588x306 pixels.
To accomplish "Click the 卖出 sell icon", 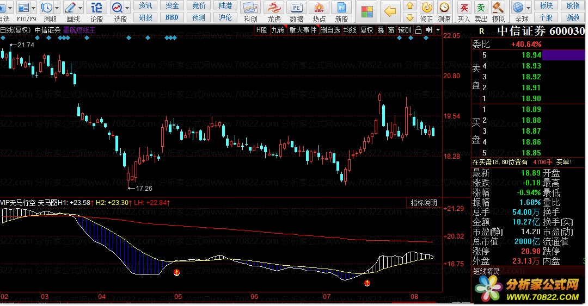I will 481,8.
